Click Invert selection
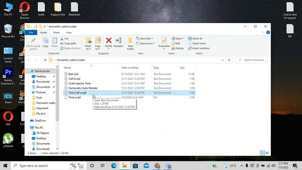 [x=199, y=48]
